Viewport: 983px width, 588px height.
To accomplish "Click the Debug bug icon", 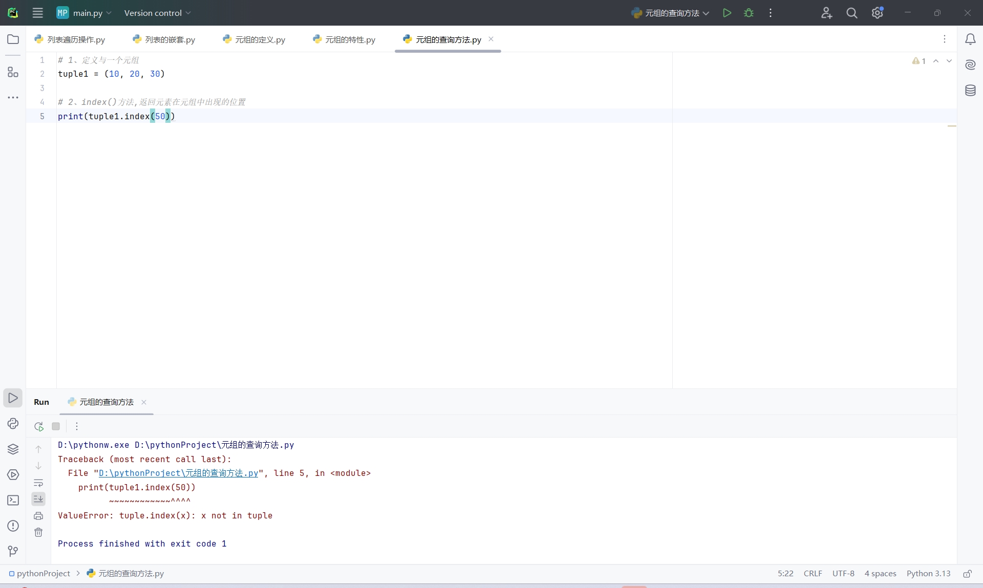I will 749,13.
